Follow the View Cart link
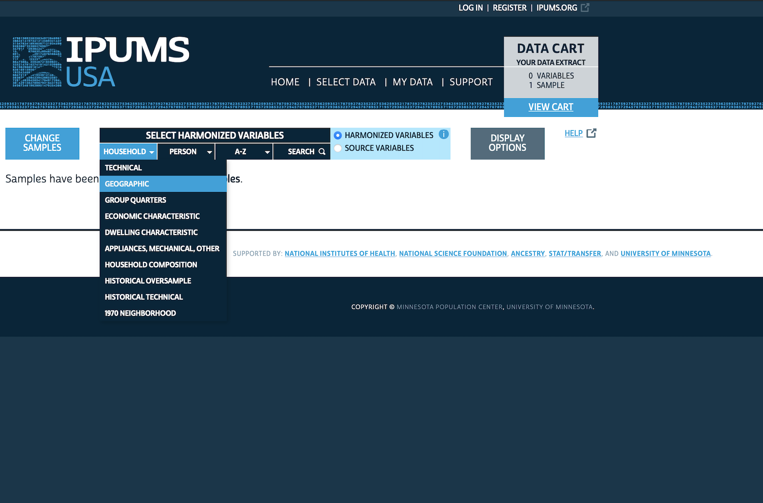Viewport: 763px width, 503px height. 550,107
